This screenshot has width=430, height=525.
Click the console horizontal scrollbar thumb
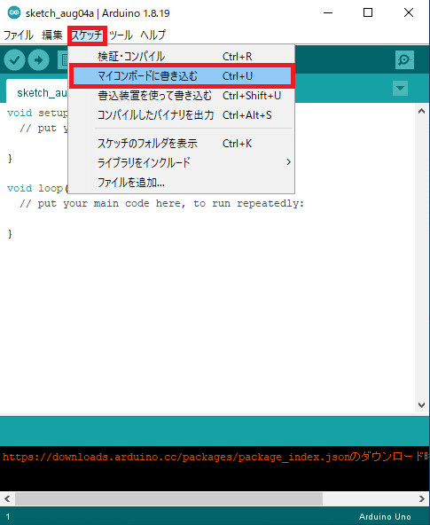click(168, 499)
